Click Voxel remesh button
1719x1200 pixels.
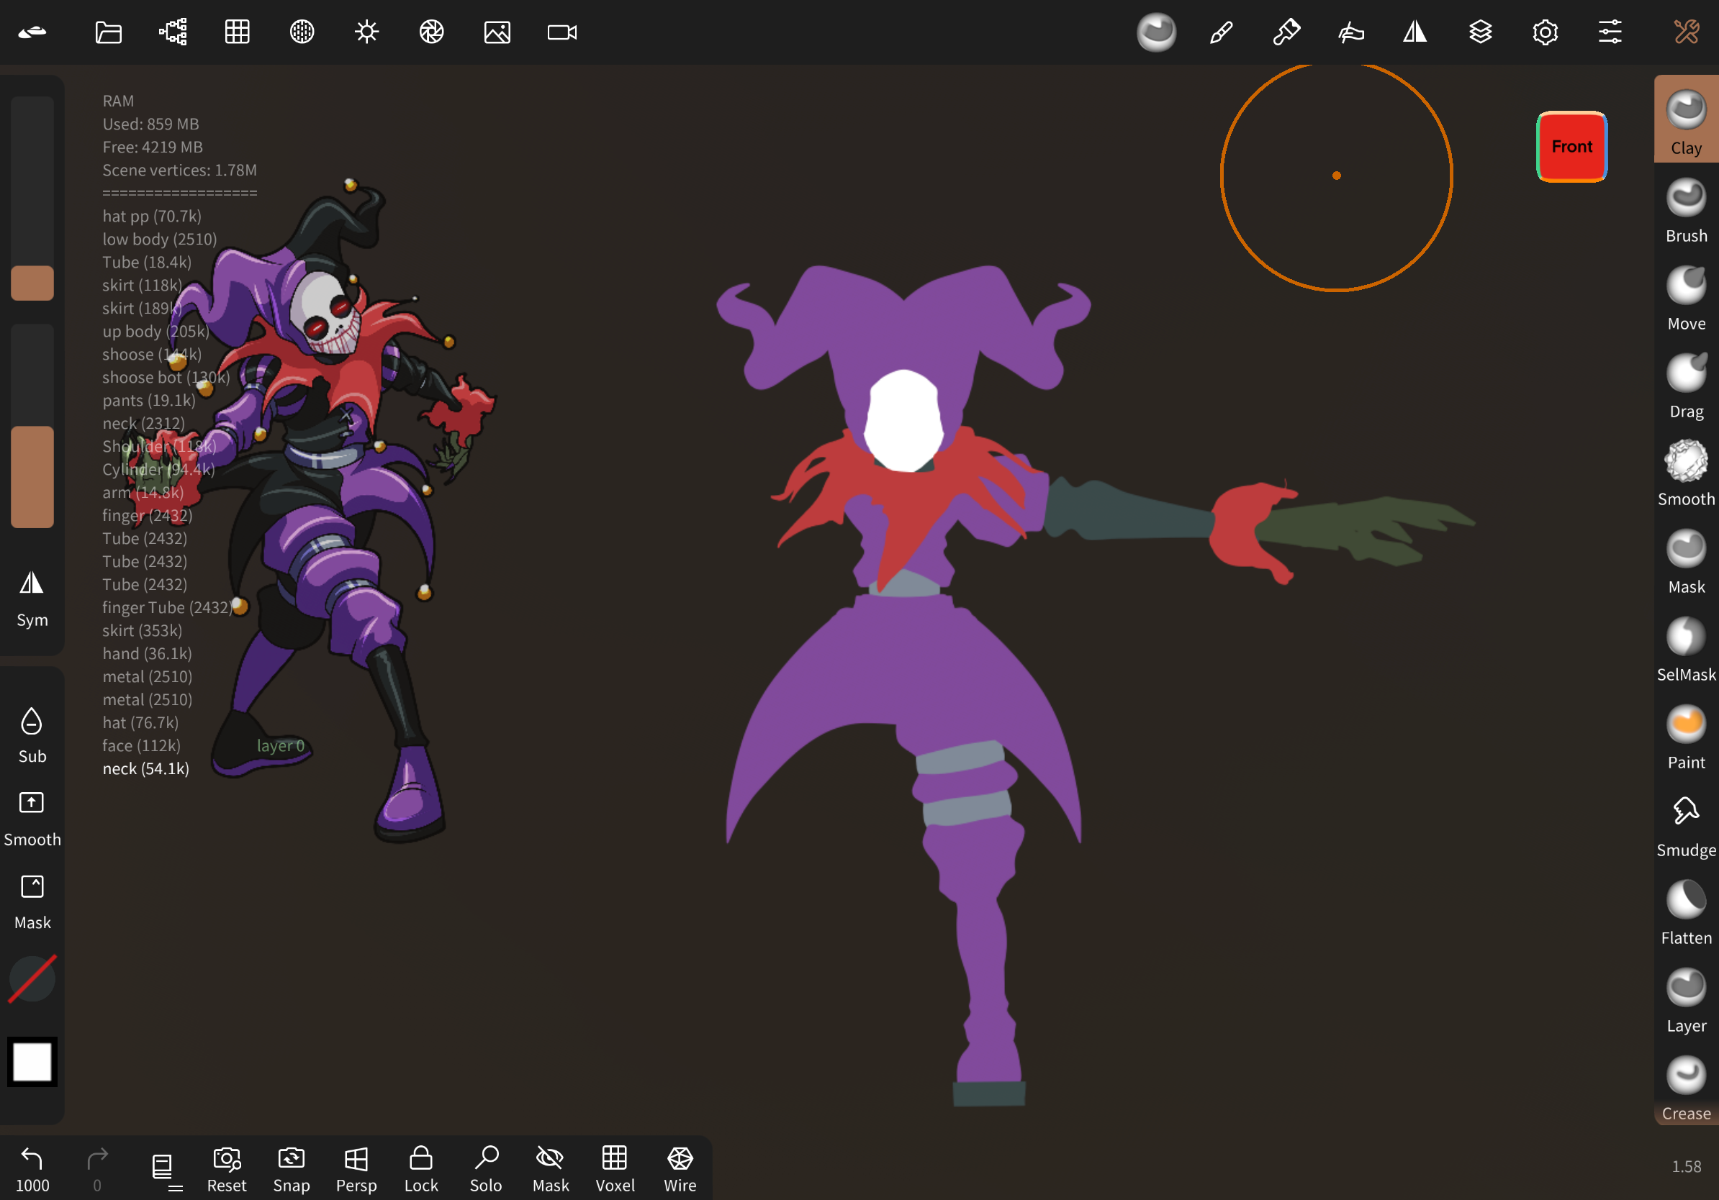pos(615,1169)
